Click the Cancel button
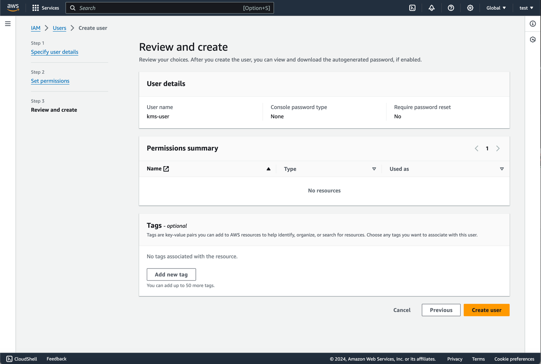This screenshot has height=364, width=541. click(x=402, y=310)
